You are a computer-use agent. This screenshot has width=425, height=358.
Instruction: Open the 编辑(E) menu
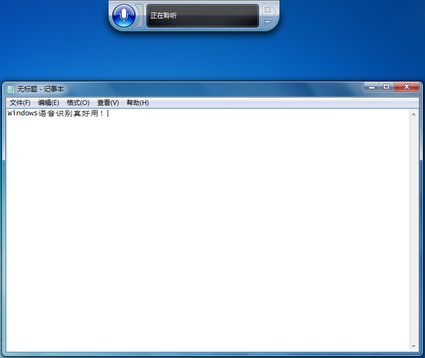coord(48,103)
